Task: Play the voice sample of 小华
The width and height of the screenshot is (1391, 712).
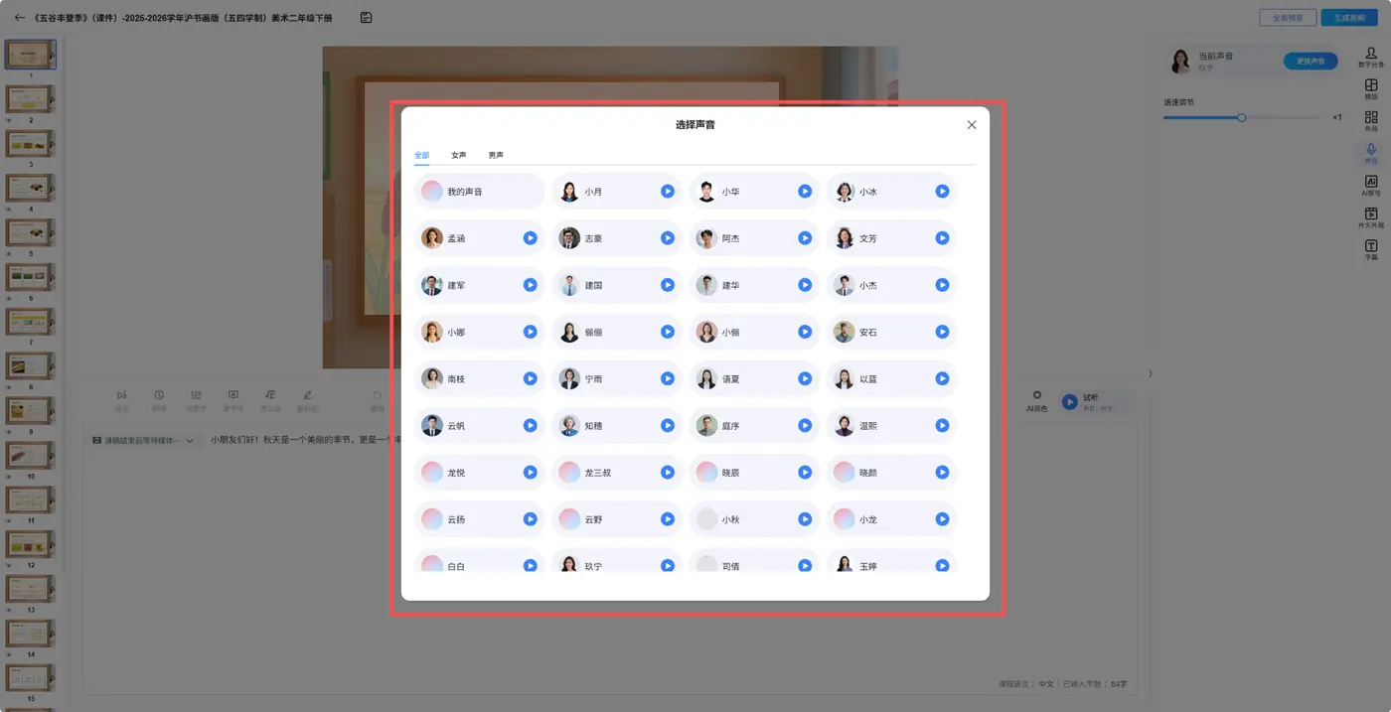Action: point(805,192)
